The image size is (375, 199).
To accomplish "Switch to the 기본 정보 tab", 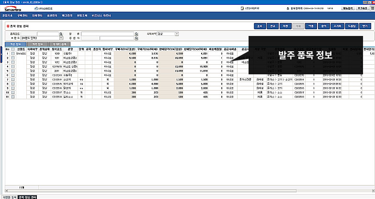I will 15,44.
